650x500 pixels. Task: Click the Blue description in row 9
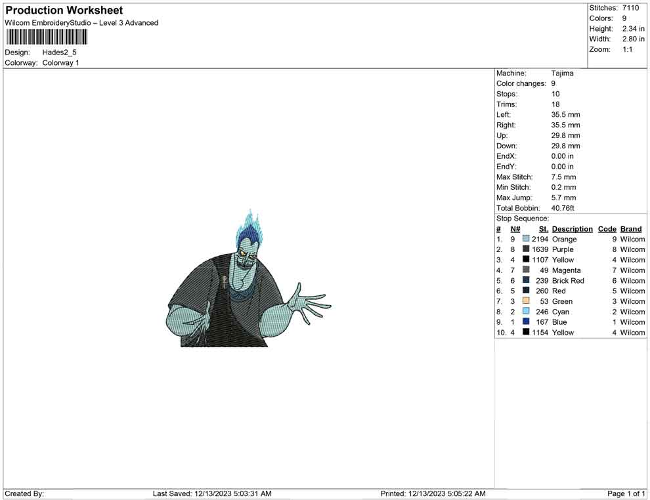559,322
